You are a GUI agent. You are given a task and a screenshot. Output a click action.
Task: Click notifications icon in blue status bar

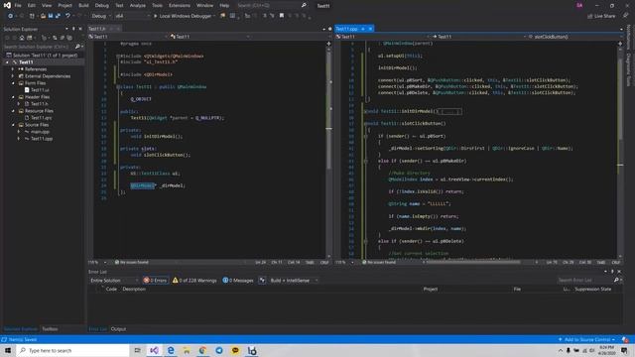pos(625,339)
